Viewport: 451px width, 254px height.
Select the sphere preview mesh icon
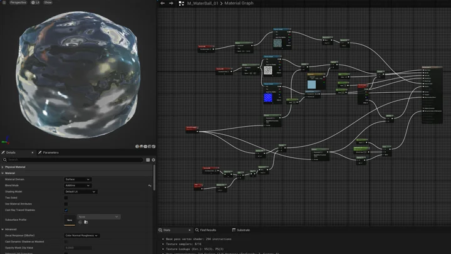point(141,146)
